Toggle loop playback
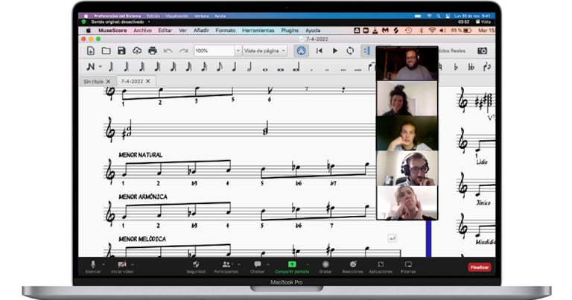572x300 pixels. (x=350, y=51)
